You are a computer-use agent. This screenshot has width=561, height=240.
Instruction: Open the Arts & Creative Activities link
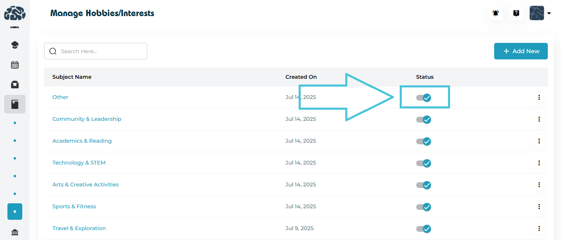(85, 185)
